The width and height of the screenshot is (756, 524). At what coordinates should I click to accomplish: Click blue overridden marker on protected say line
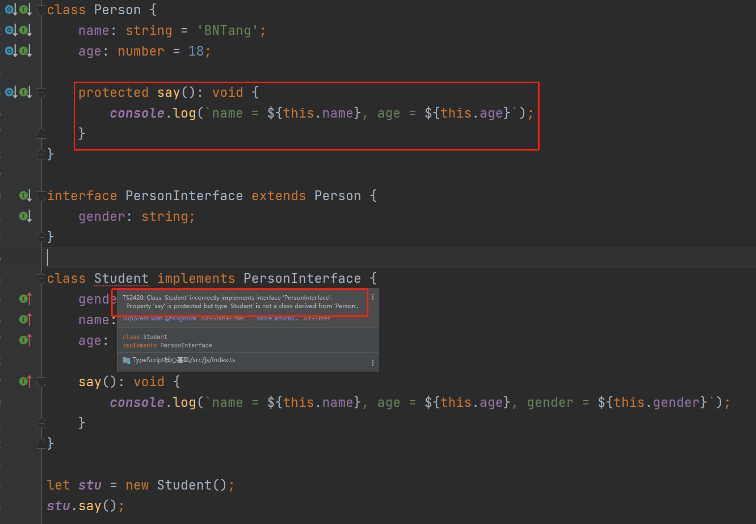coord(11,92)
